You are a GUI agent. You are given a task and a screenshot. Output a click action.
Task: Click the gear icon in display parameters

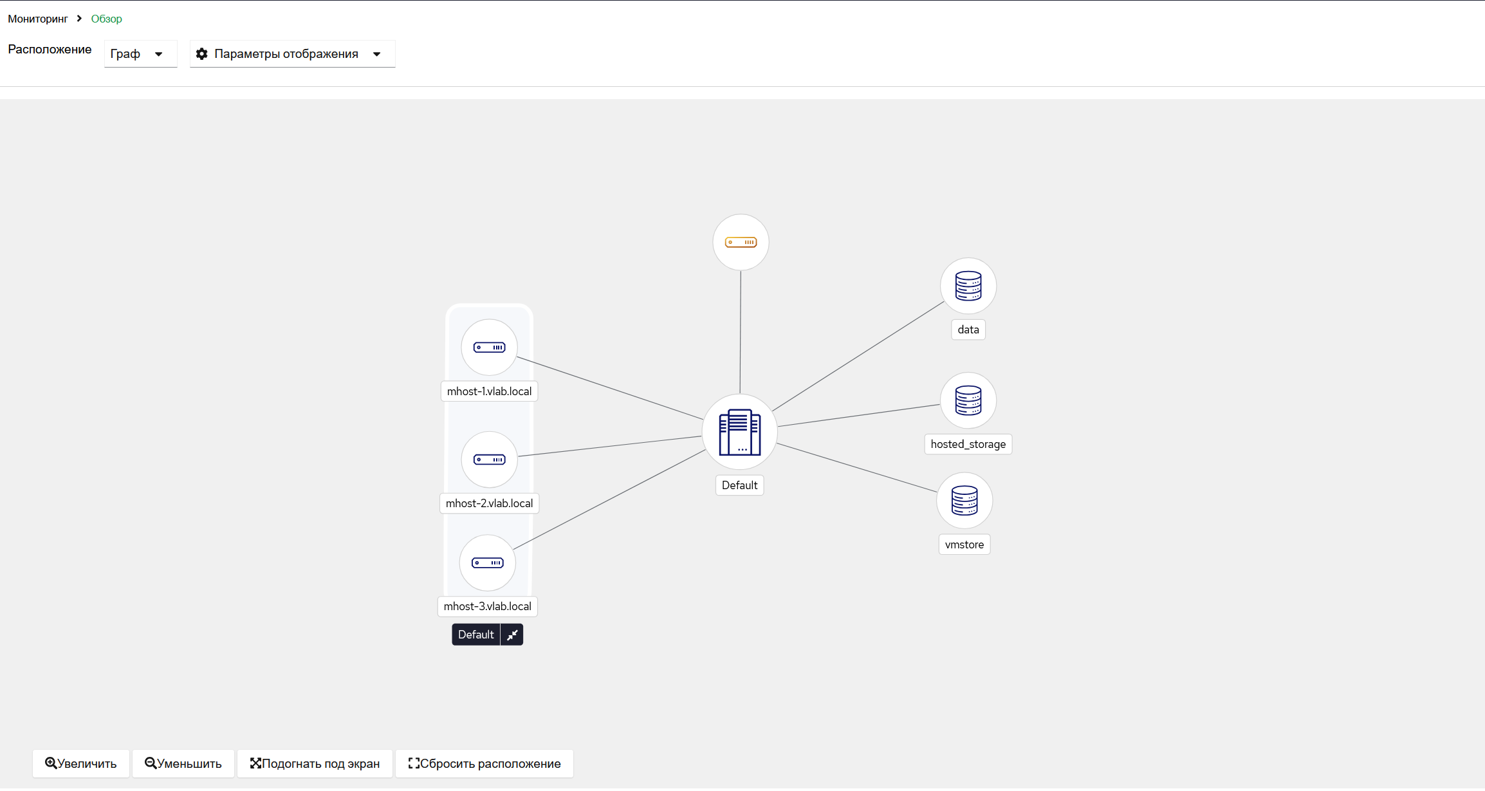coord(201,54)
